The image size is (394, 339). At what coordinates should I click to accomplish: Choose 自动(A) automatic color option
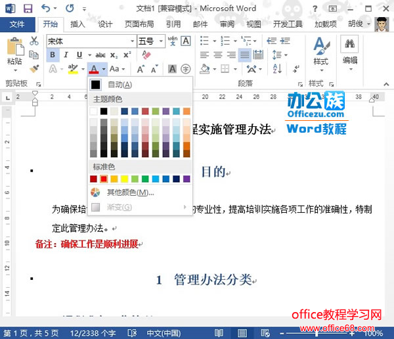click(x=141, y=85)
